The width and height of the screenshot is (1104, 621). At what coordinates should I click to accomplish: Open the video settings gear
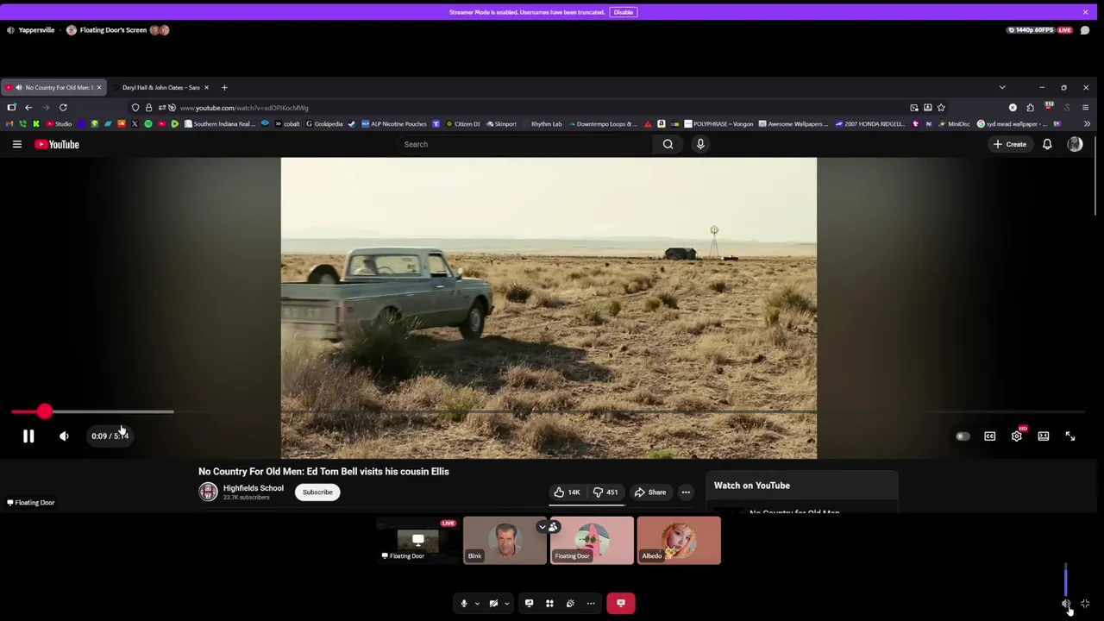[x=1017, y=436]
